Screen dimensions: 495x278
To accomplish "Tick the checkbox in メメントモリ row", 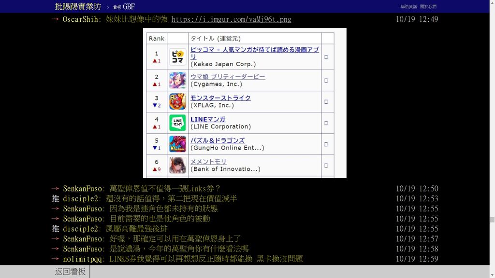I will pos(326,166).
